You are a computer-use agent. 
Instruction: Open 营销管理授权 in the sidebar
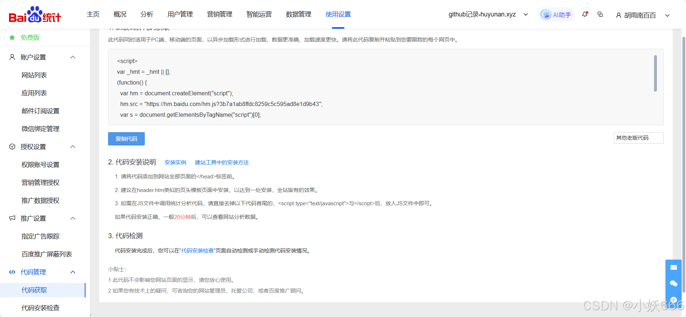(x=40, y=182)
